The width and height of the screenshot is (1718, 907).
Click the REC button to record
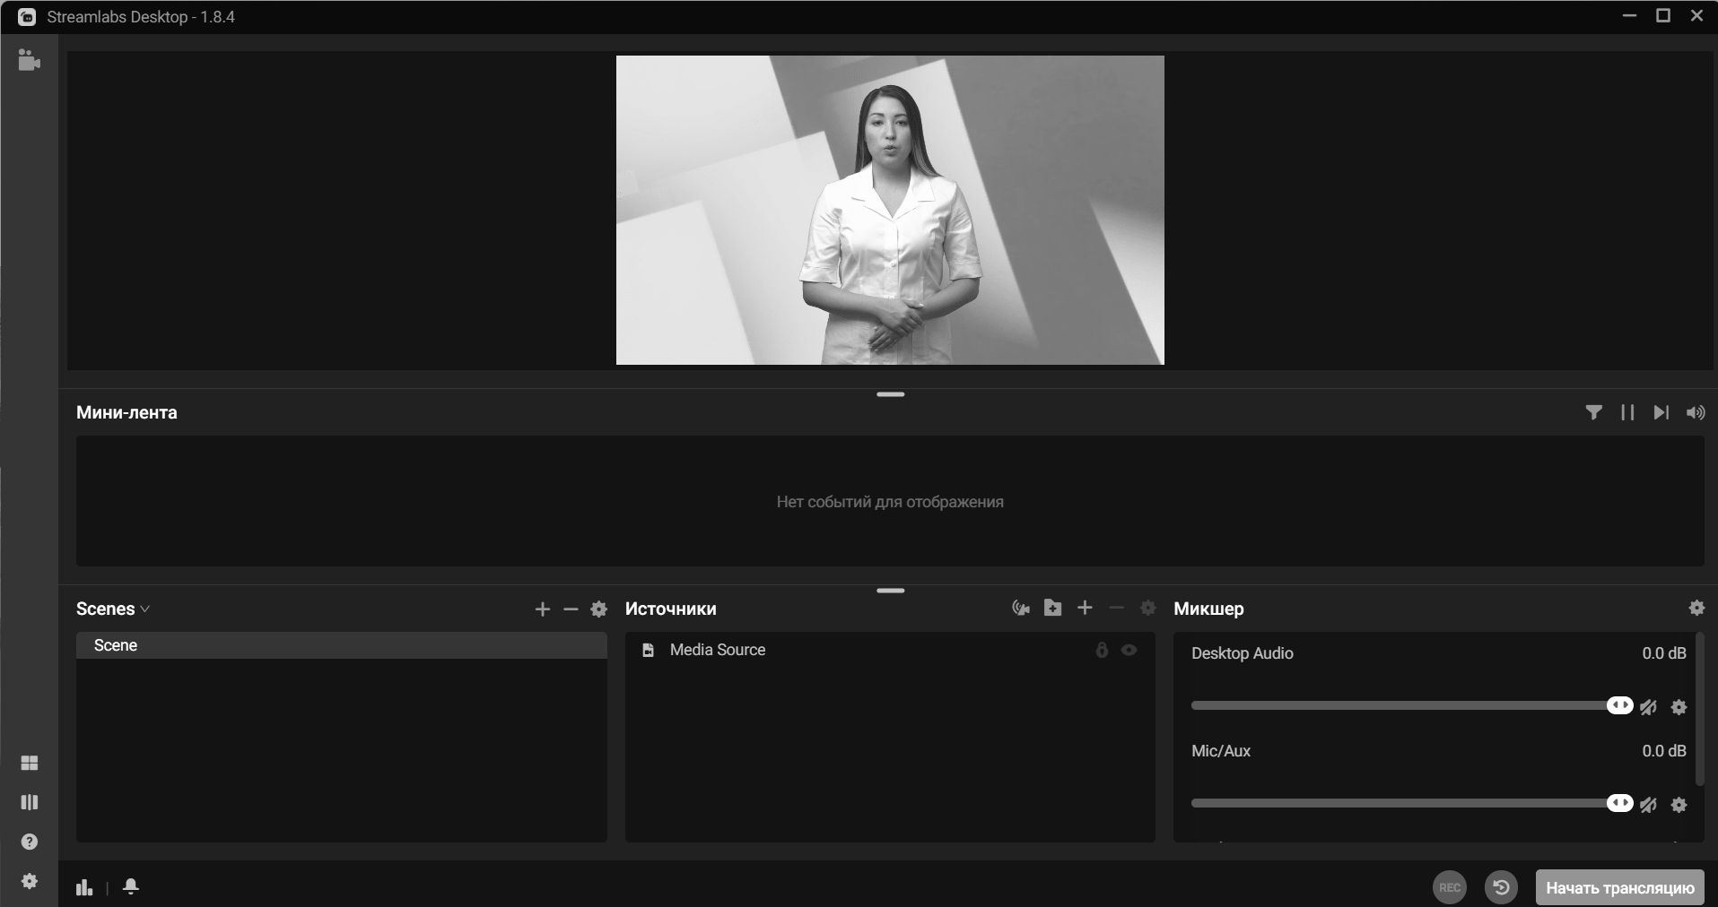(x=1449, y=887)
